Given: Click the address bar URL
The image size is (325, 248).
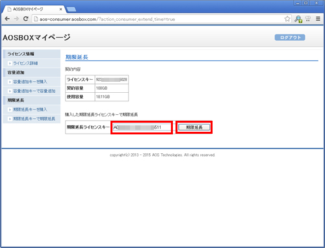Looking at the screenshot, I should pyautogui.click(x=107, y=19).
